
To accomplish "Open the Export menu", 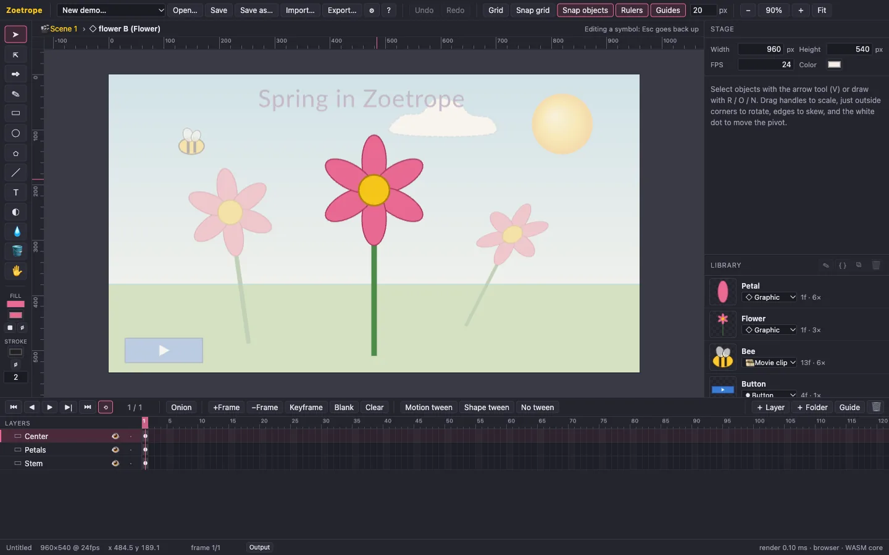I will pyautogui.click(x=342, y=10).
